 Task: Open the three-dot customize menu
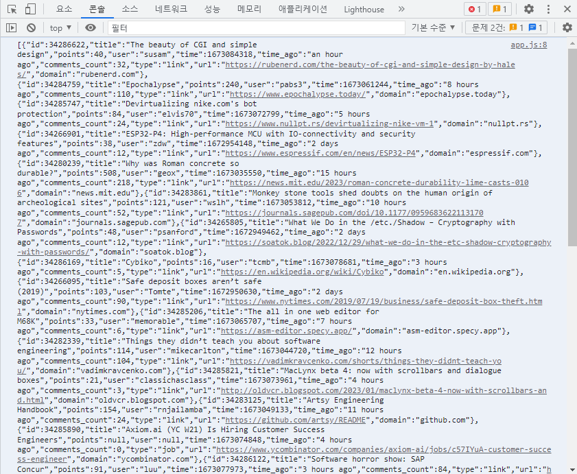point(548,9)
